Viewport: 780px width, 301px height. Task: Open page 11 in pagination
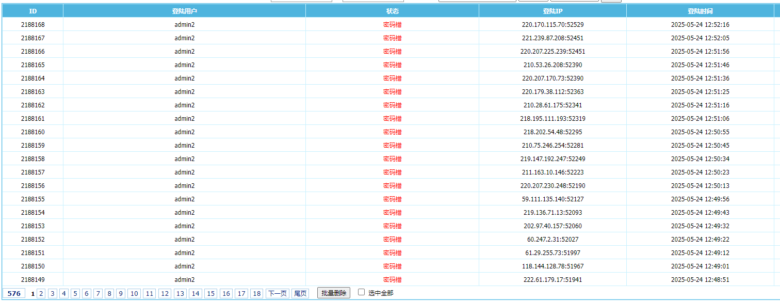pos(149,293)
